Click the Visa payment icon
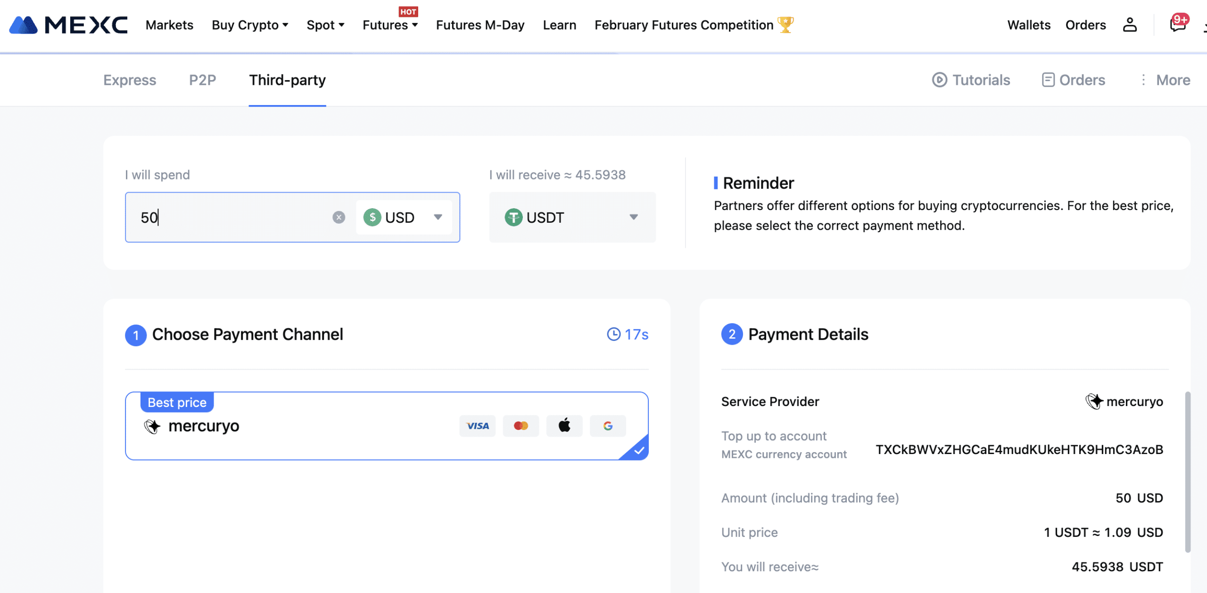The width and height of the screenshot is (1207, 593). coord(477,426)
